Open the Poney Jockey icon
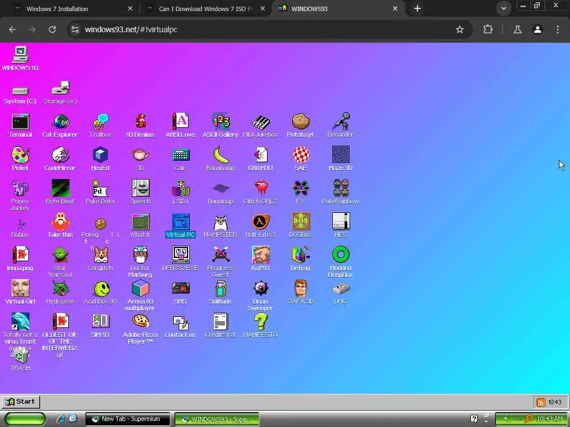This screenshot has width=570, height=427. tap(21, 195)
